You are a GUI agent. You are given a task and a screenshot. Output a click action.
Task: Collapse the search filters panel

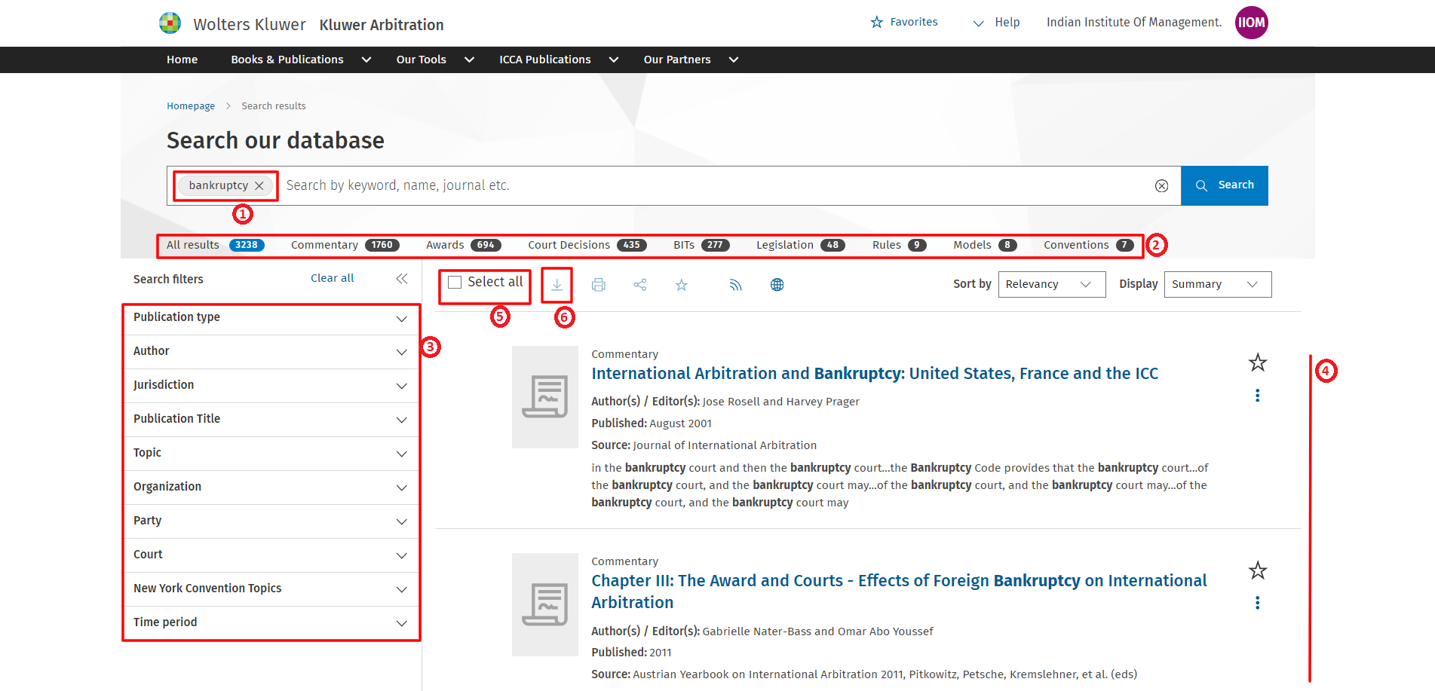click(x=402, y=279)
